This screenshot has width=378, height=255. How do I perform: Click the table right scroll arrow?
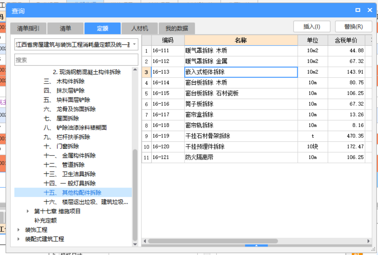coord(368,241)
